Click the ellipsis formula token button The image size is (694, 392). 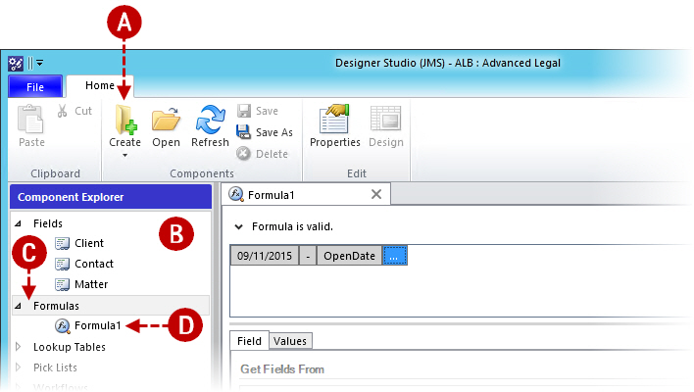tap(394, 256)
